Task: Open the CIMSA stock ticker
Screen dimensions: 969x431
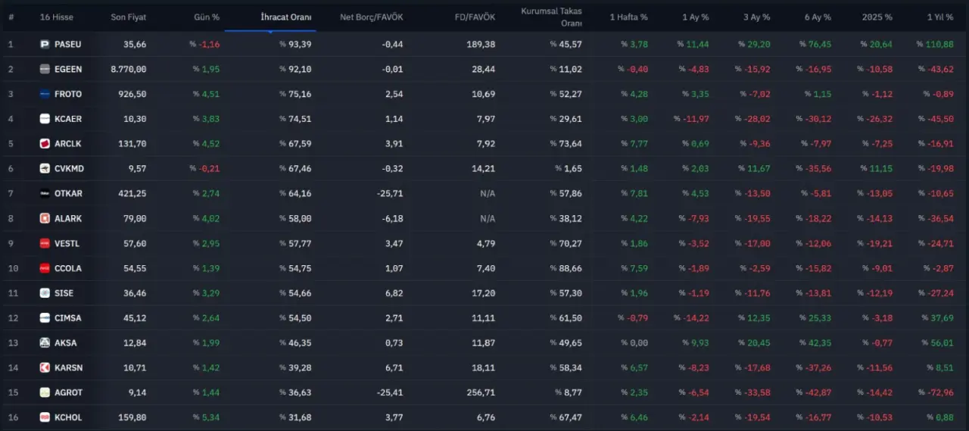Action: point(68,318)
